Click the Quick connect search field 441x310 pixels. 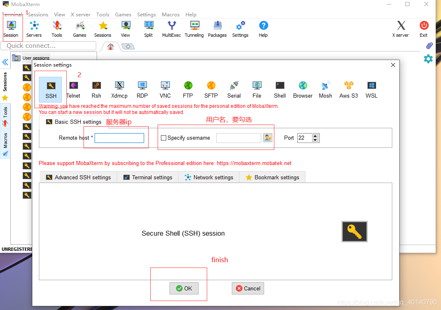click(48, 46)
